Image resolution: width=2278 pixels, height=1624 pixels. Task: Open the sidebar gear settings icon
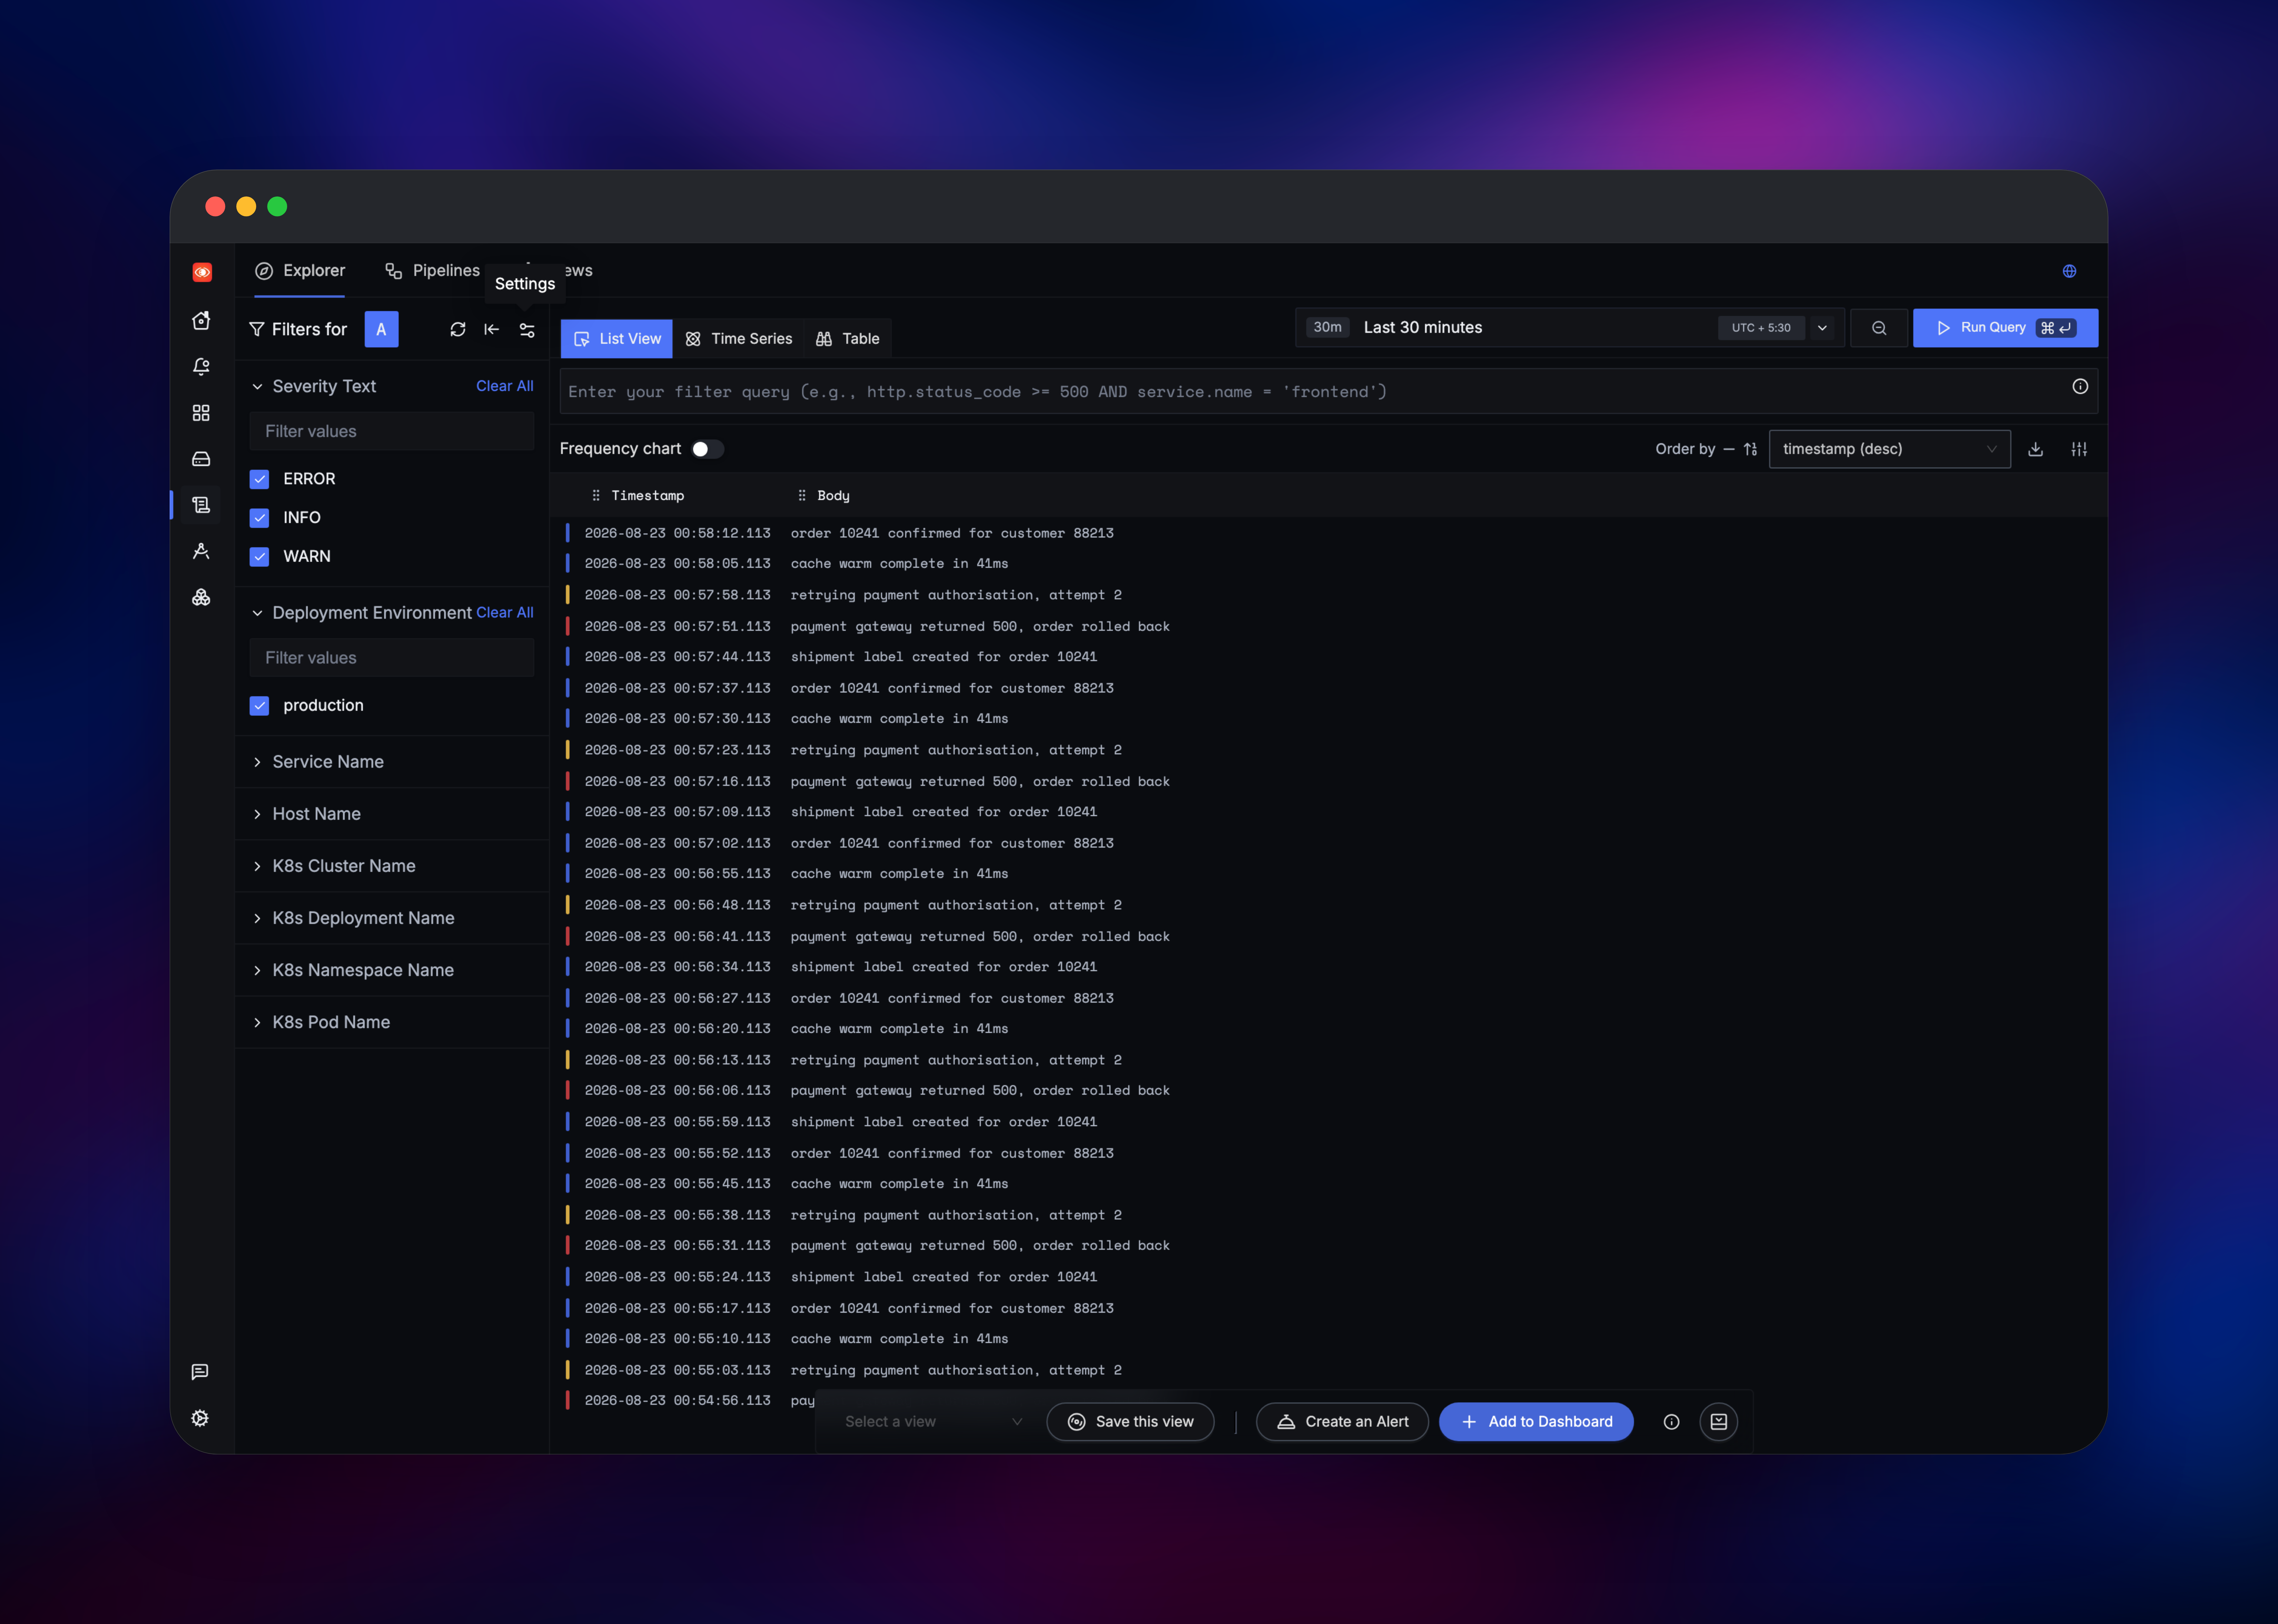click(200, 1418)
